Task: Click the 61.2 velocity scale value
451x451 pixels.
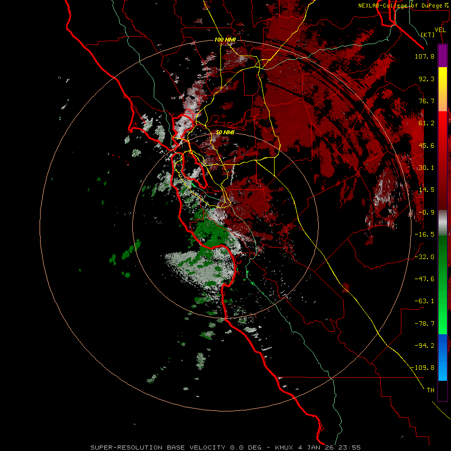Action: click(x=426, y=123)
